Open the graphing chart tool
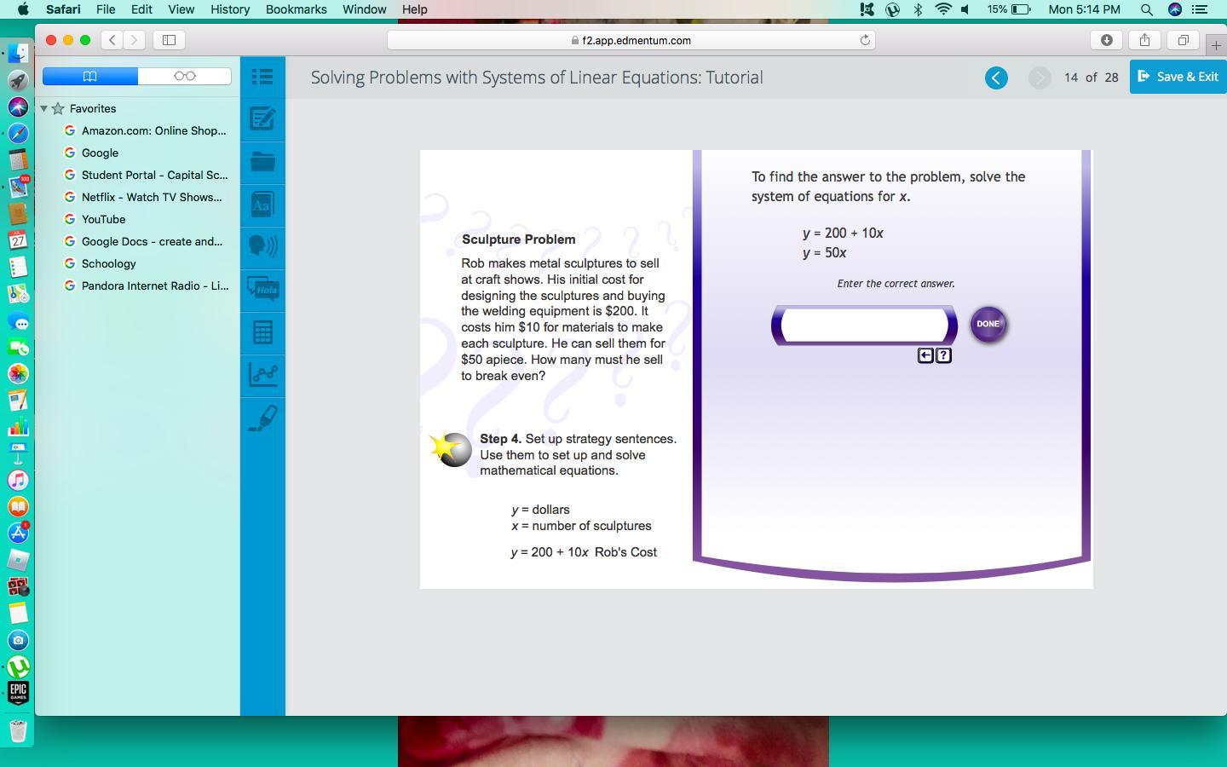Image resolution: width=1227 pixels, height=767 pixels. pos(262,374)
